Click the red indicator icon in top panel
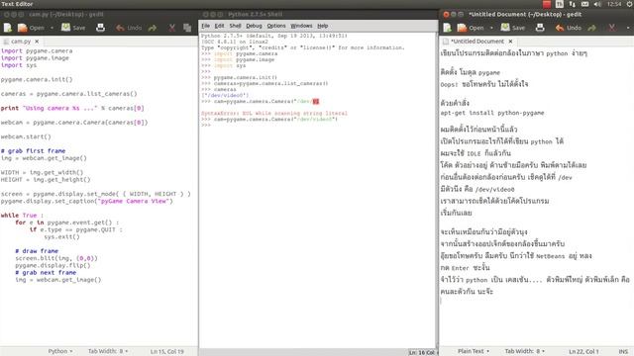Screen dimensions: 634x356 (547, 4)
